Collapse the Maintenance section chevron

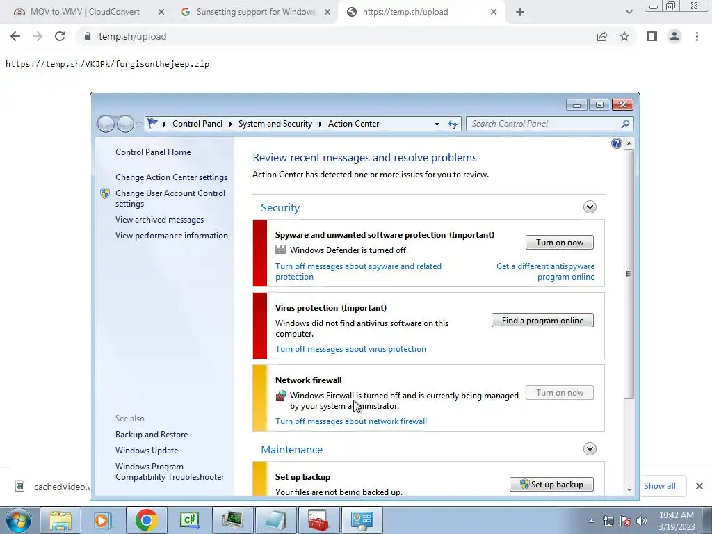pos(590,449)
